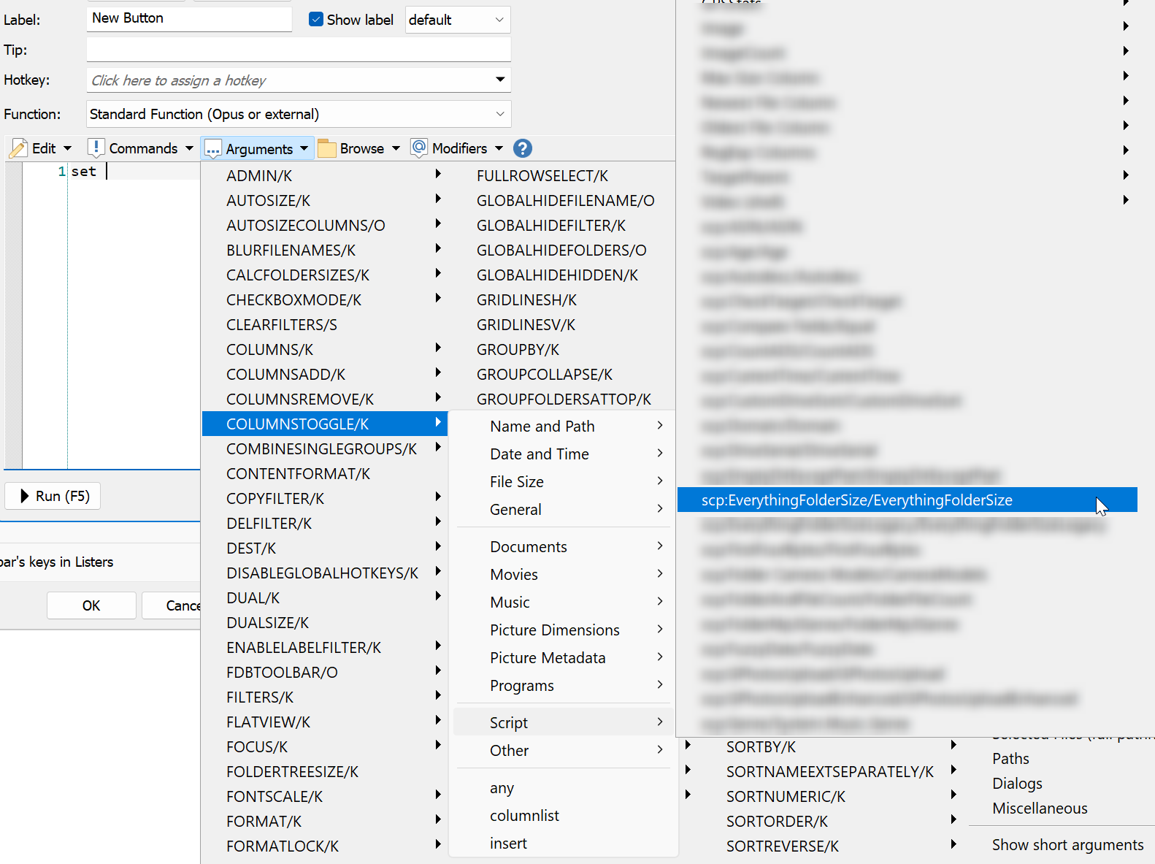The image size is (1155, 864).
Task: Select the BLURFILENAMES/K argument
Action: (324, 250)
